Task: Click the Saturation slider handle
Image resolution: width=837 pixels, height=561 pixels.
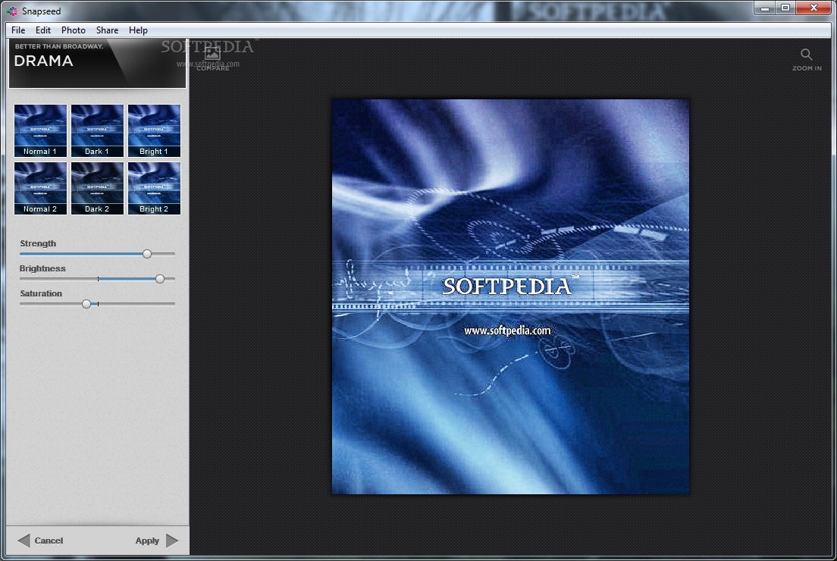Action: (x=86, y=304)
